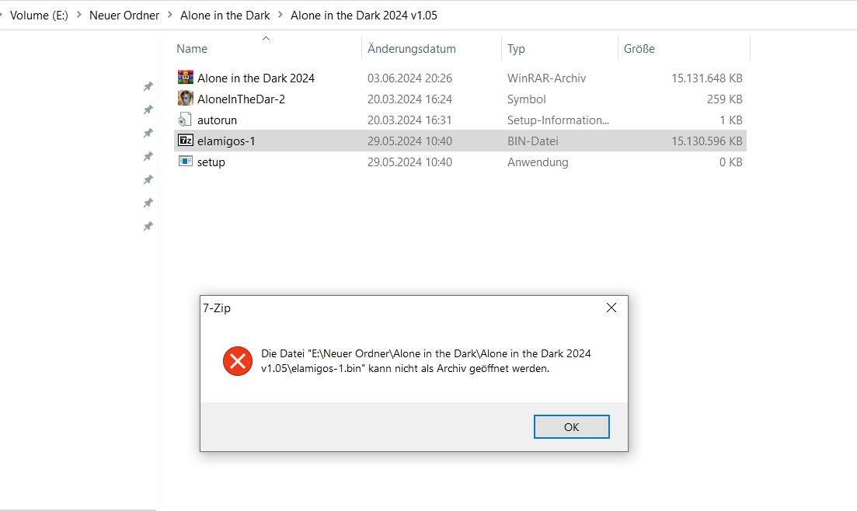Sort files by the Name column header
The height and width of the screenshot is (511, 857).
[192, 49]
